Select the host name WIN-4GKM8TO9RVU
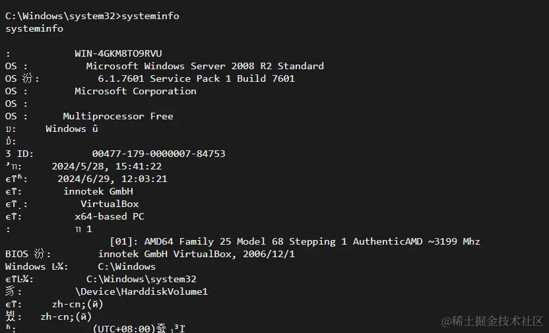The width and height of the screenshot is (549, 333). (118, 53)
